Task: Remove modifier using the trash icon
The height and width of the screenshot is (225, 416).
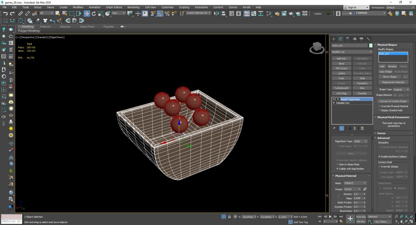Action: click(x=355, y=128)
